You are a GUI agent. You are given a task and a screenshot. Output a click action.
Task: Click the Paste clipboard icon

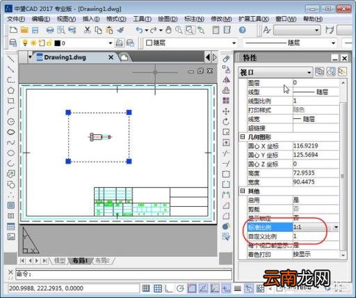[x=109, y=30]
